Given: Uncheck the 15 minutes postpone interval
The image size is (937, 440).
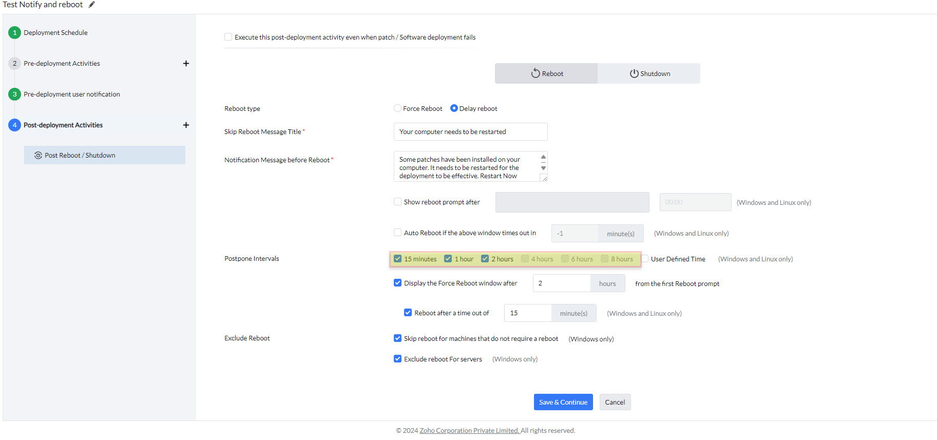Looking at the screenshot, I should tap(397, 259).
